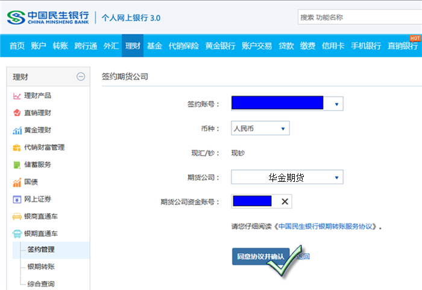Screen dimensions: 422x290
Task: Select 银商直通车 in the sidebar
Action: pyautogui.click(x=41, y=216)
